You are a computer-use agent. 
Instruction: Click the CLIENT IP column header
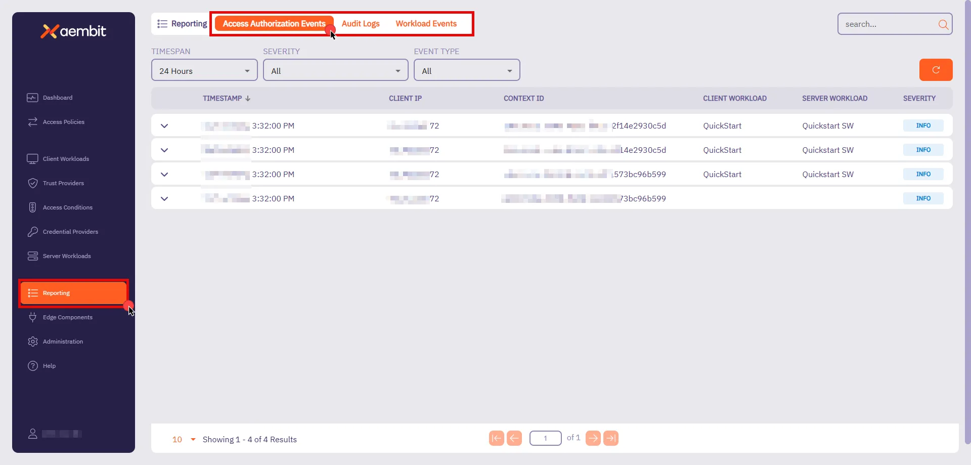(405, 99)
